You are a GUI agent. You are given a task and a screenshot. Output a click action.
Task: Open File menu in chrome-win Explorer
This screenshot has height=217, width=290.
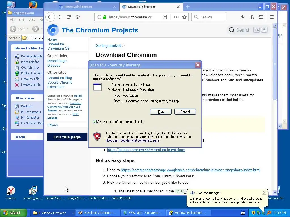click(x=12, y=20)
